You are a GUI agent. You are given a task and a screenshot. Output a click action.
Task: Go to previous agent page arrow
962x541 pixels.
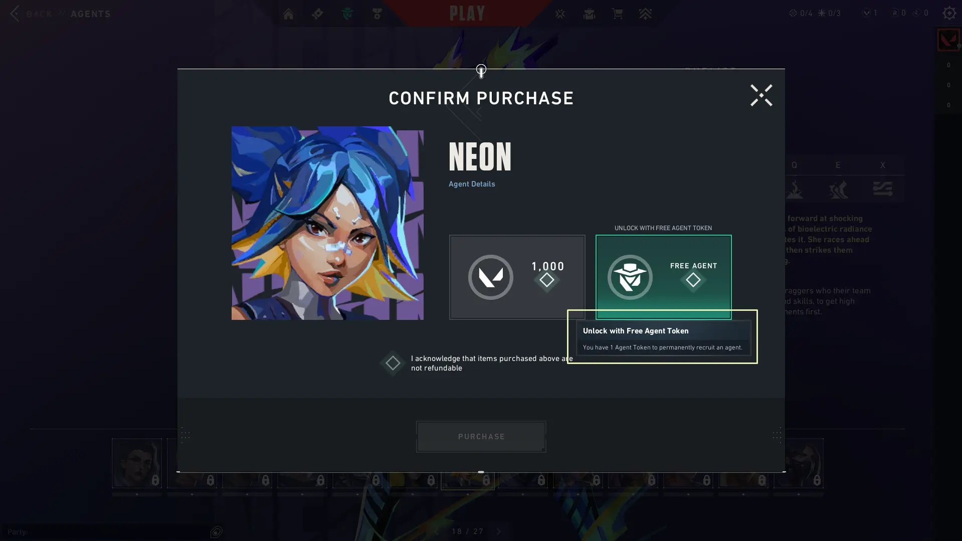tap(436, 531)
